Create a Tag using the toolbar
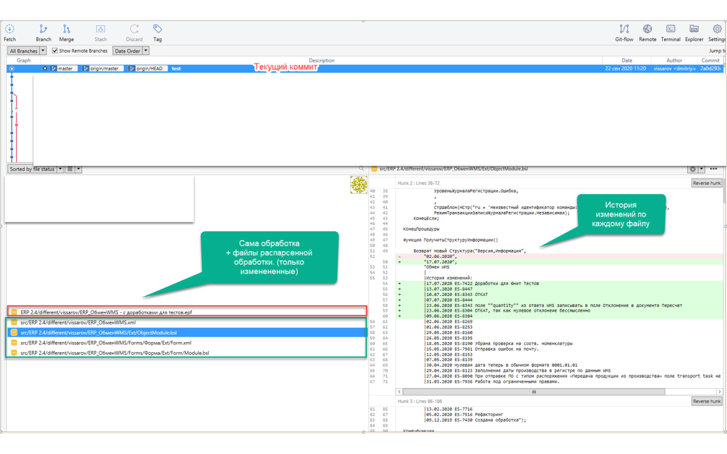 click(158, 33)
